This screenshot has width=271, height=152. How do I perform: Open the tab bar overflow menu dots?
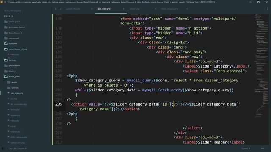(x=267, y=9)
